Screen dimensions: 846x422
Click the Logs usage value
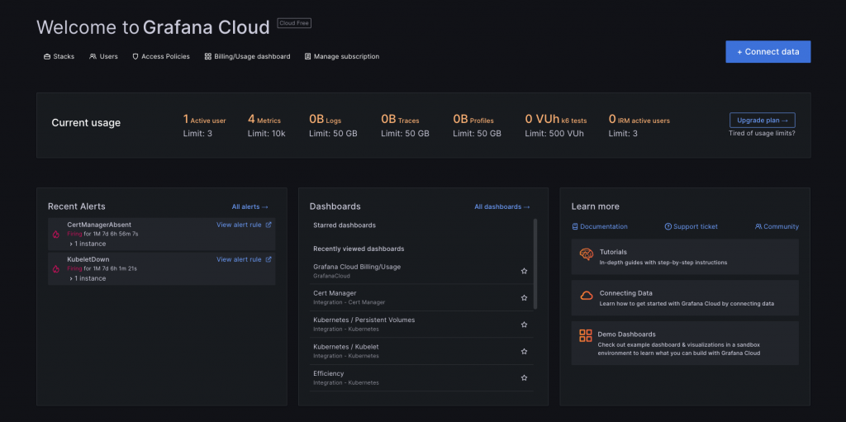pyautogui.click(x=326, y=120)
